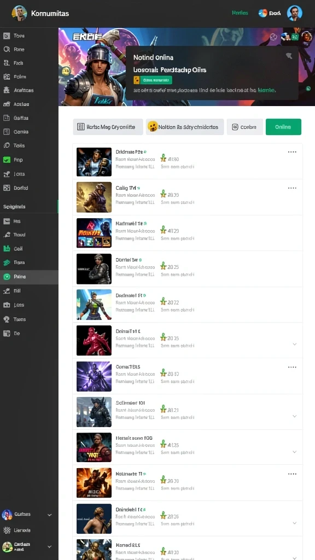Select the green Fnp sidebar icon
This screenshot has width=315, height=560.
coord(7,160)
